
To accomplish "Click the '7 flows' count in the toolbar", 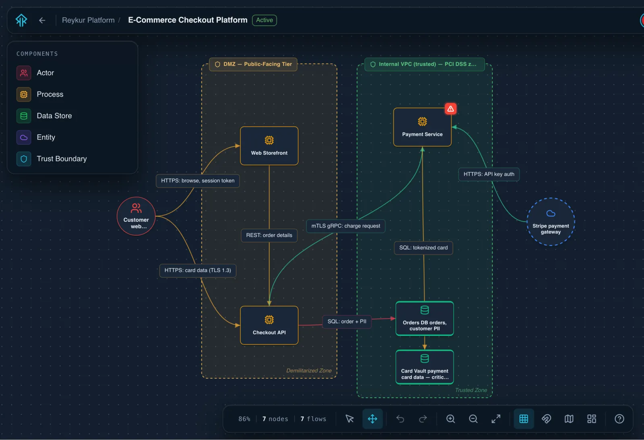I will (x=314, y=419).
